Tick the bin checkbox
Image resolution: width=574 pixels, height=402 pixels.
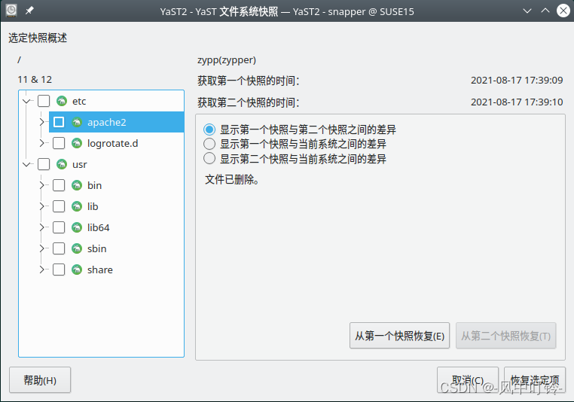(59, 185)
